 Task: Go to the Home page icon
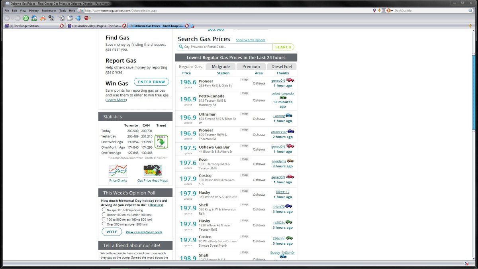coord(34,18)
